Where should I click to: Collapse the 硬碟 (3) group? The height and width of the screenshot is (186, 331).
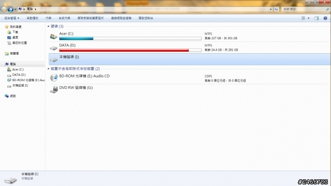(x=48, y=26)
